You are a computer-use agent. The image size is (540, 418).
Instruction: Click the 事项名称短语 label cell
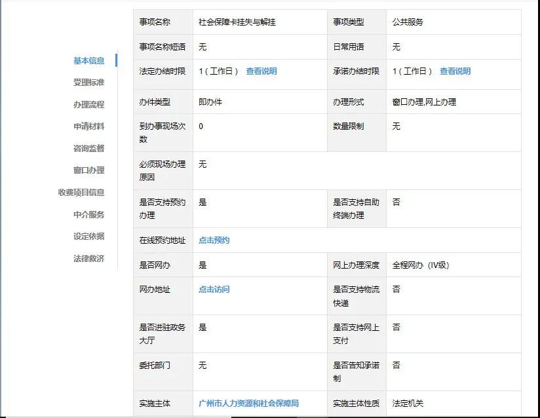pyautogui.click(x=163, y=47)
